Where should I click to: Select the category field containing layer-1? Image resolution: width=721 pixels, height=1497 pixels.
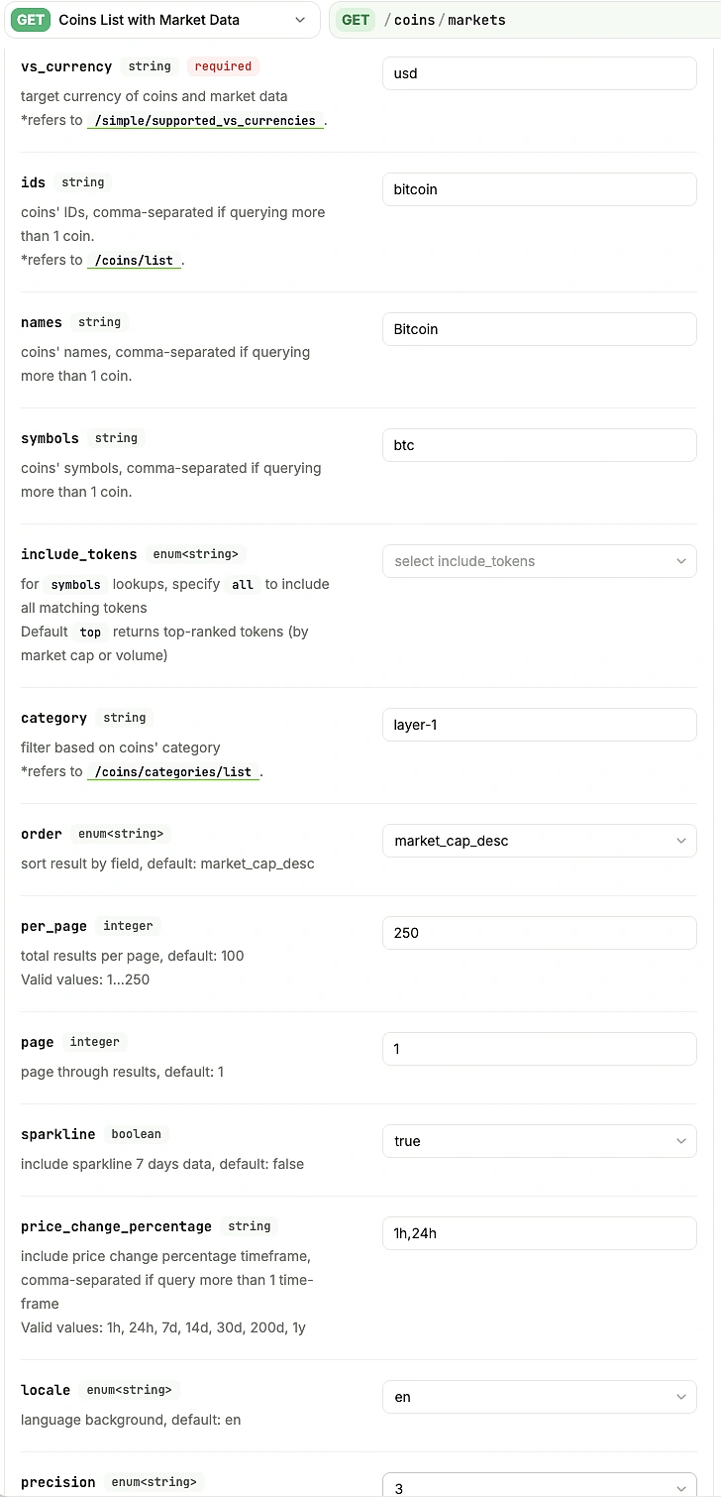[x=539, y=725]
